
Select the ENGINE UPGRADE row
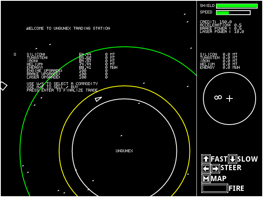(x=67, y=70)
